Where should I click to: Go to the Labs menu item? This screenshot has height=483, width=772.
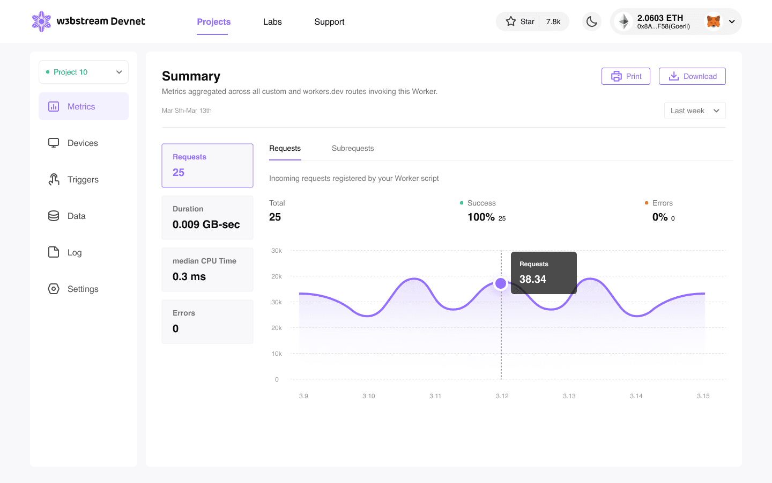[272, 21]
